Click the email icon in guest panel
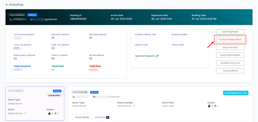Viewport: 258px width, 122px height. 94,97
